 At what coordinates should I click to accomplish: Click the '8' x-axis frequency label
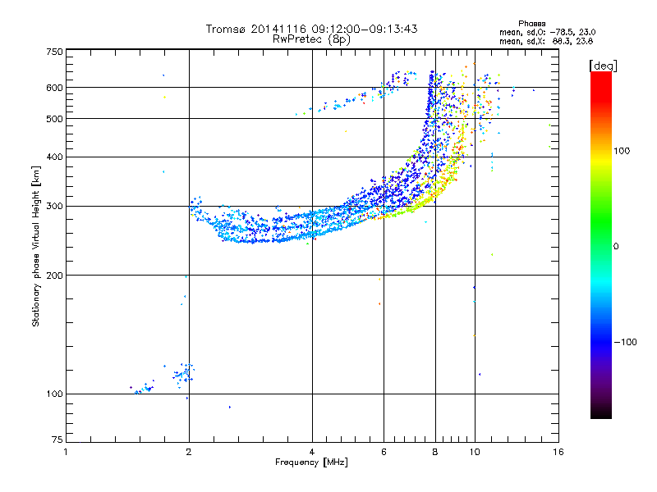(435, 452)
